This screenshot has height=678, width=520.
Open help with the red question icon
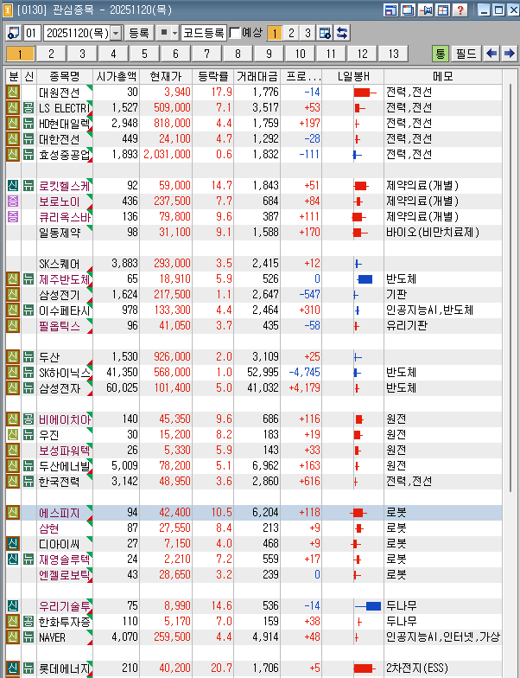coord(460,10)
